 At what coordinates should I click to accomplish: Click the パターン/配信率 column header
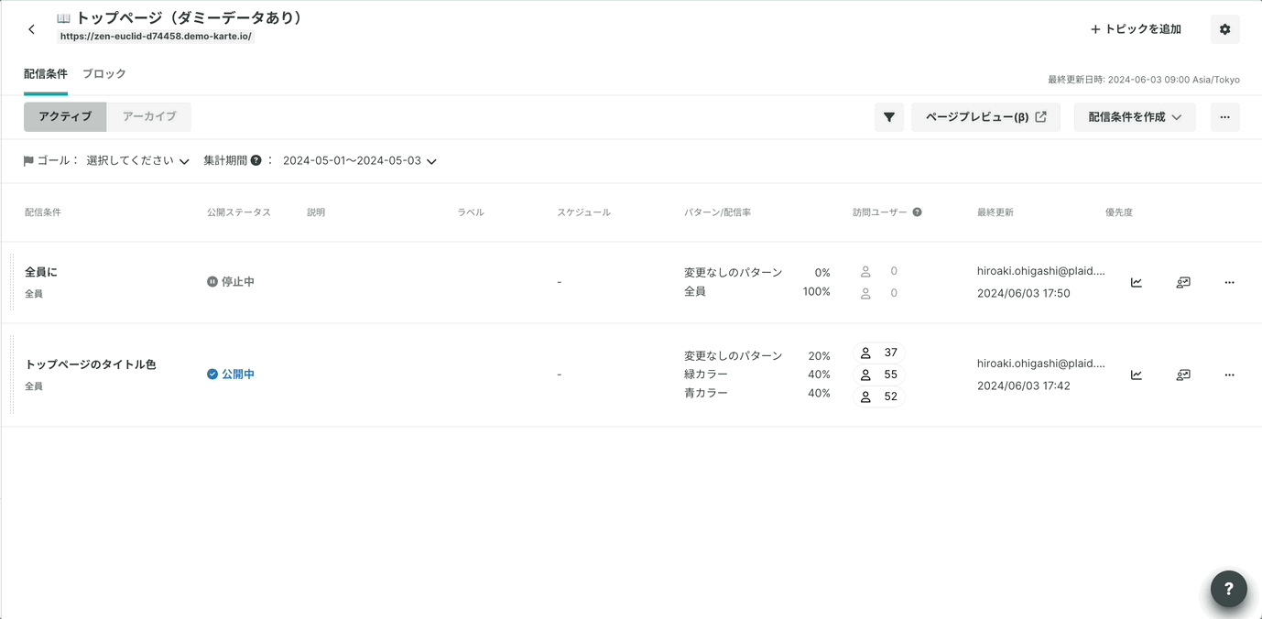(x=717, y=212)
